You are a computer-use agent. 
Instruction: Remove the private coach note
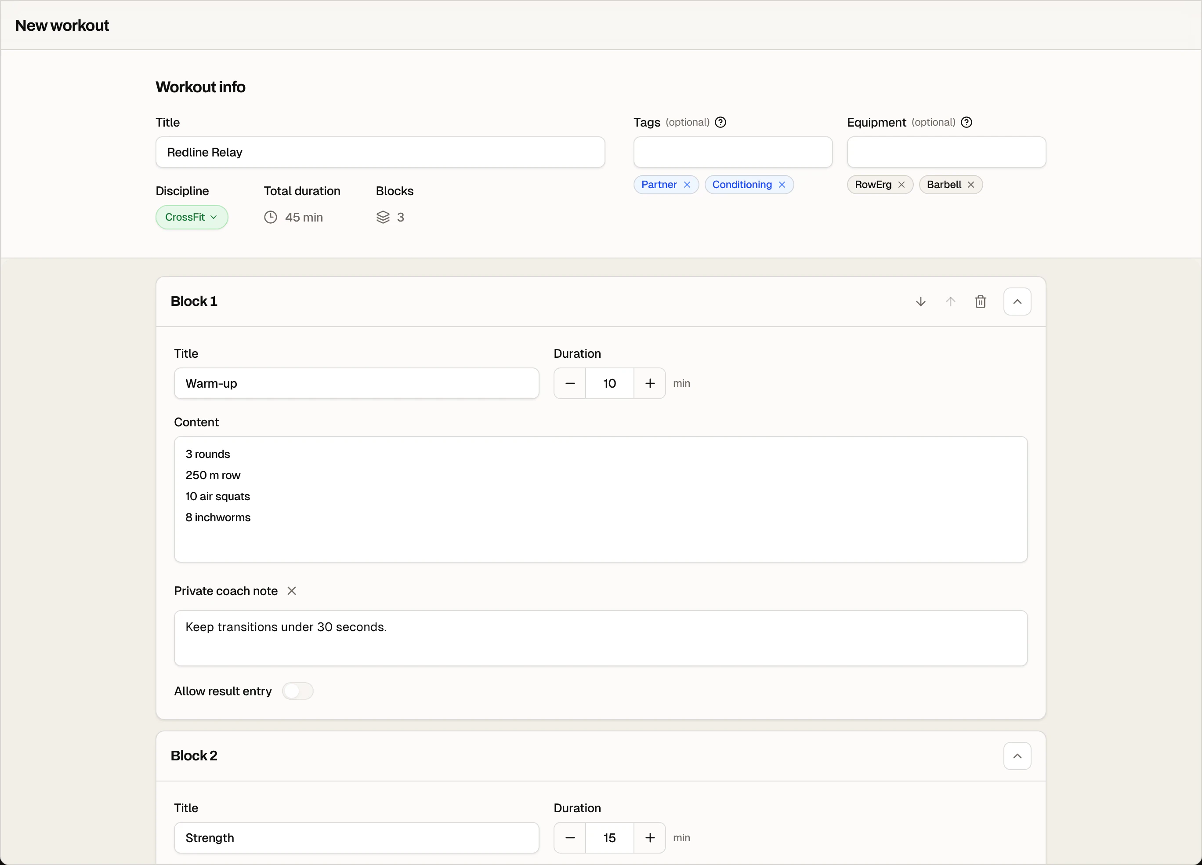pyautogui.click(x=291, y=591)
